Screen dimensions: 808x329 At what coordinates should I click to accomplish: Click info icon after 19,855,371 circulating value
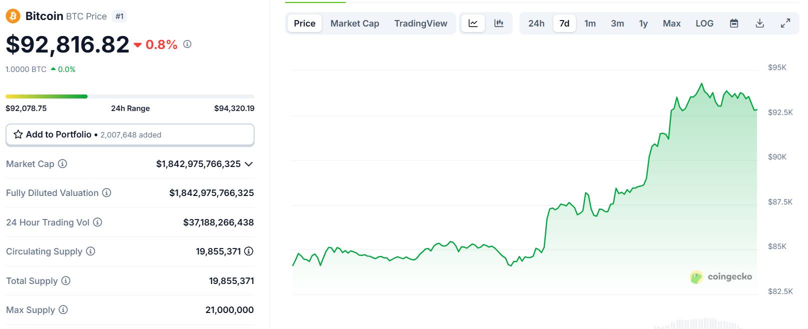(x=249, y=251)
